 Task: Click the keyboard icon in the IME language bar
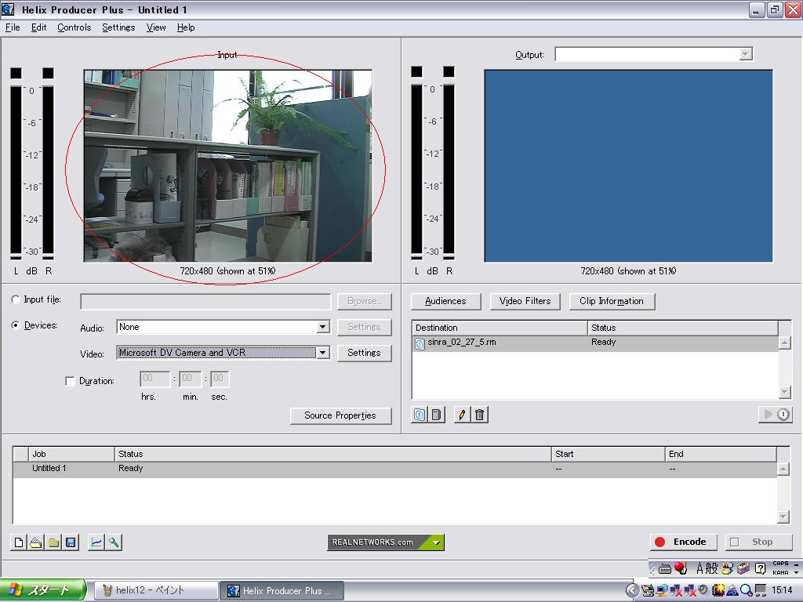(x=665, y=569)
